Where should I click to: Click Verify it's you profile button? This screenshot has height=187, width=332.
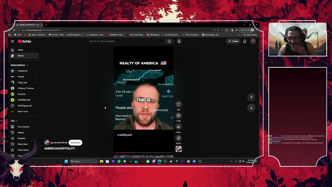(247, 30)
